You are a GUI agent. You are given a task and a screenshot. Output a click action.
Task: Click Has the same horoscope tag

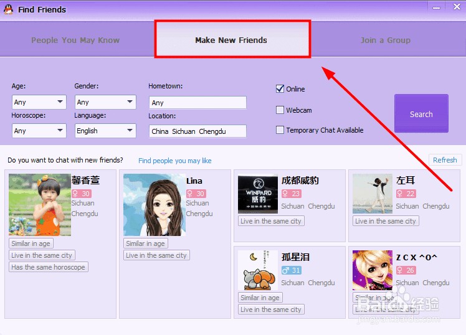point(48,267)
